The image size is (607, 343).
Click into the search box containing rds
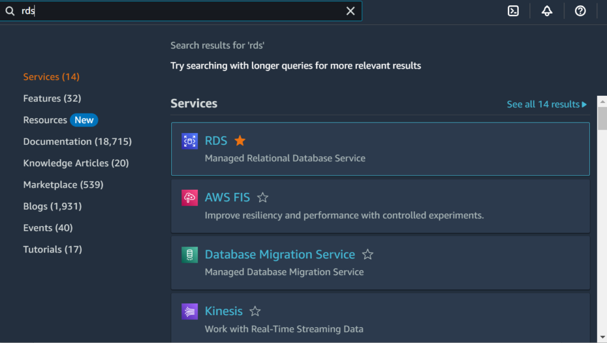click(x=181, y=11)
